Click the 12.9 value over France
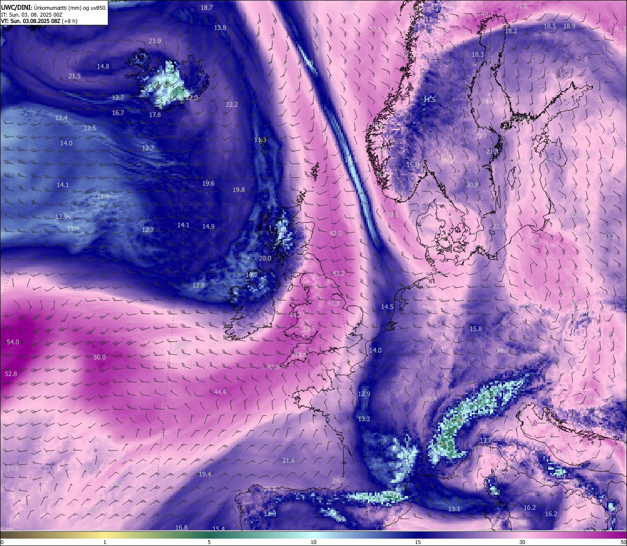The image size is (627, 546). tap(364, 394)
